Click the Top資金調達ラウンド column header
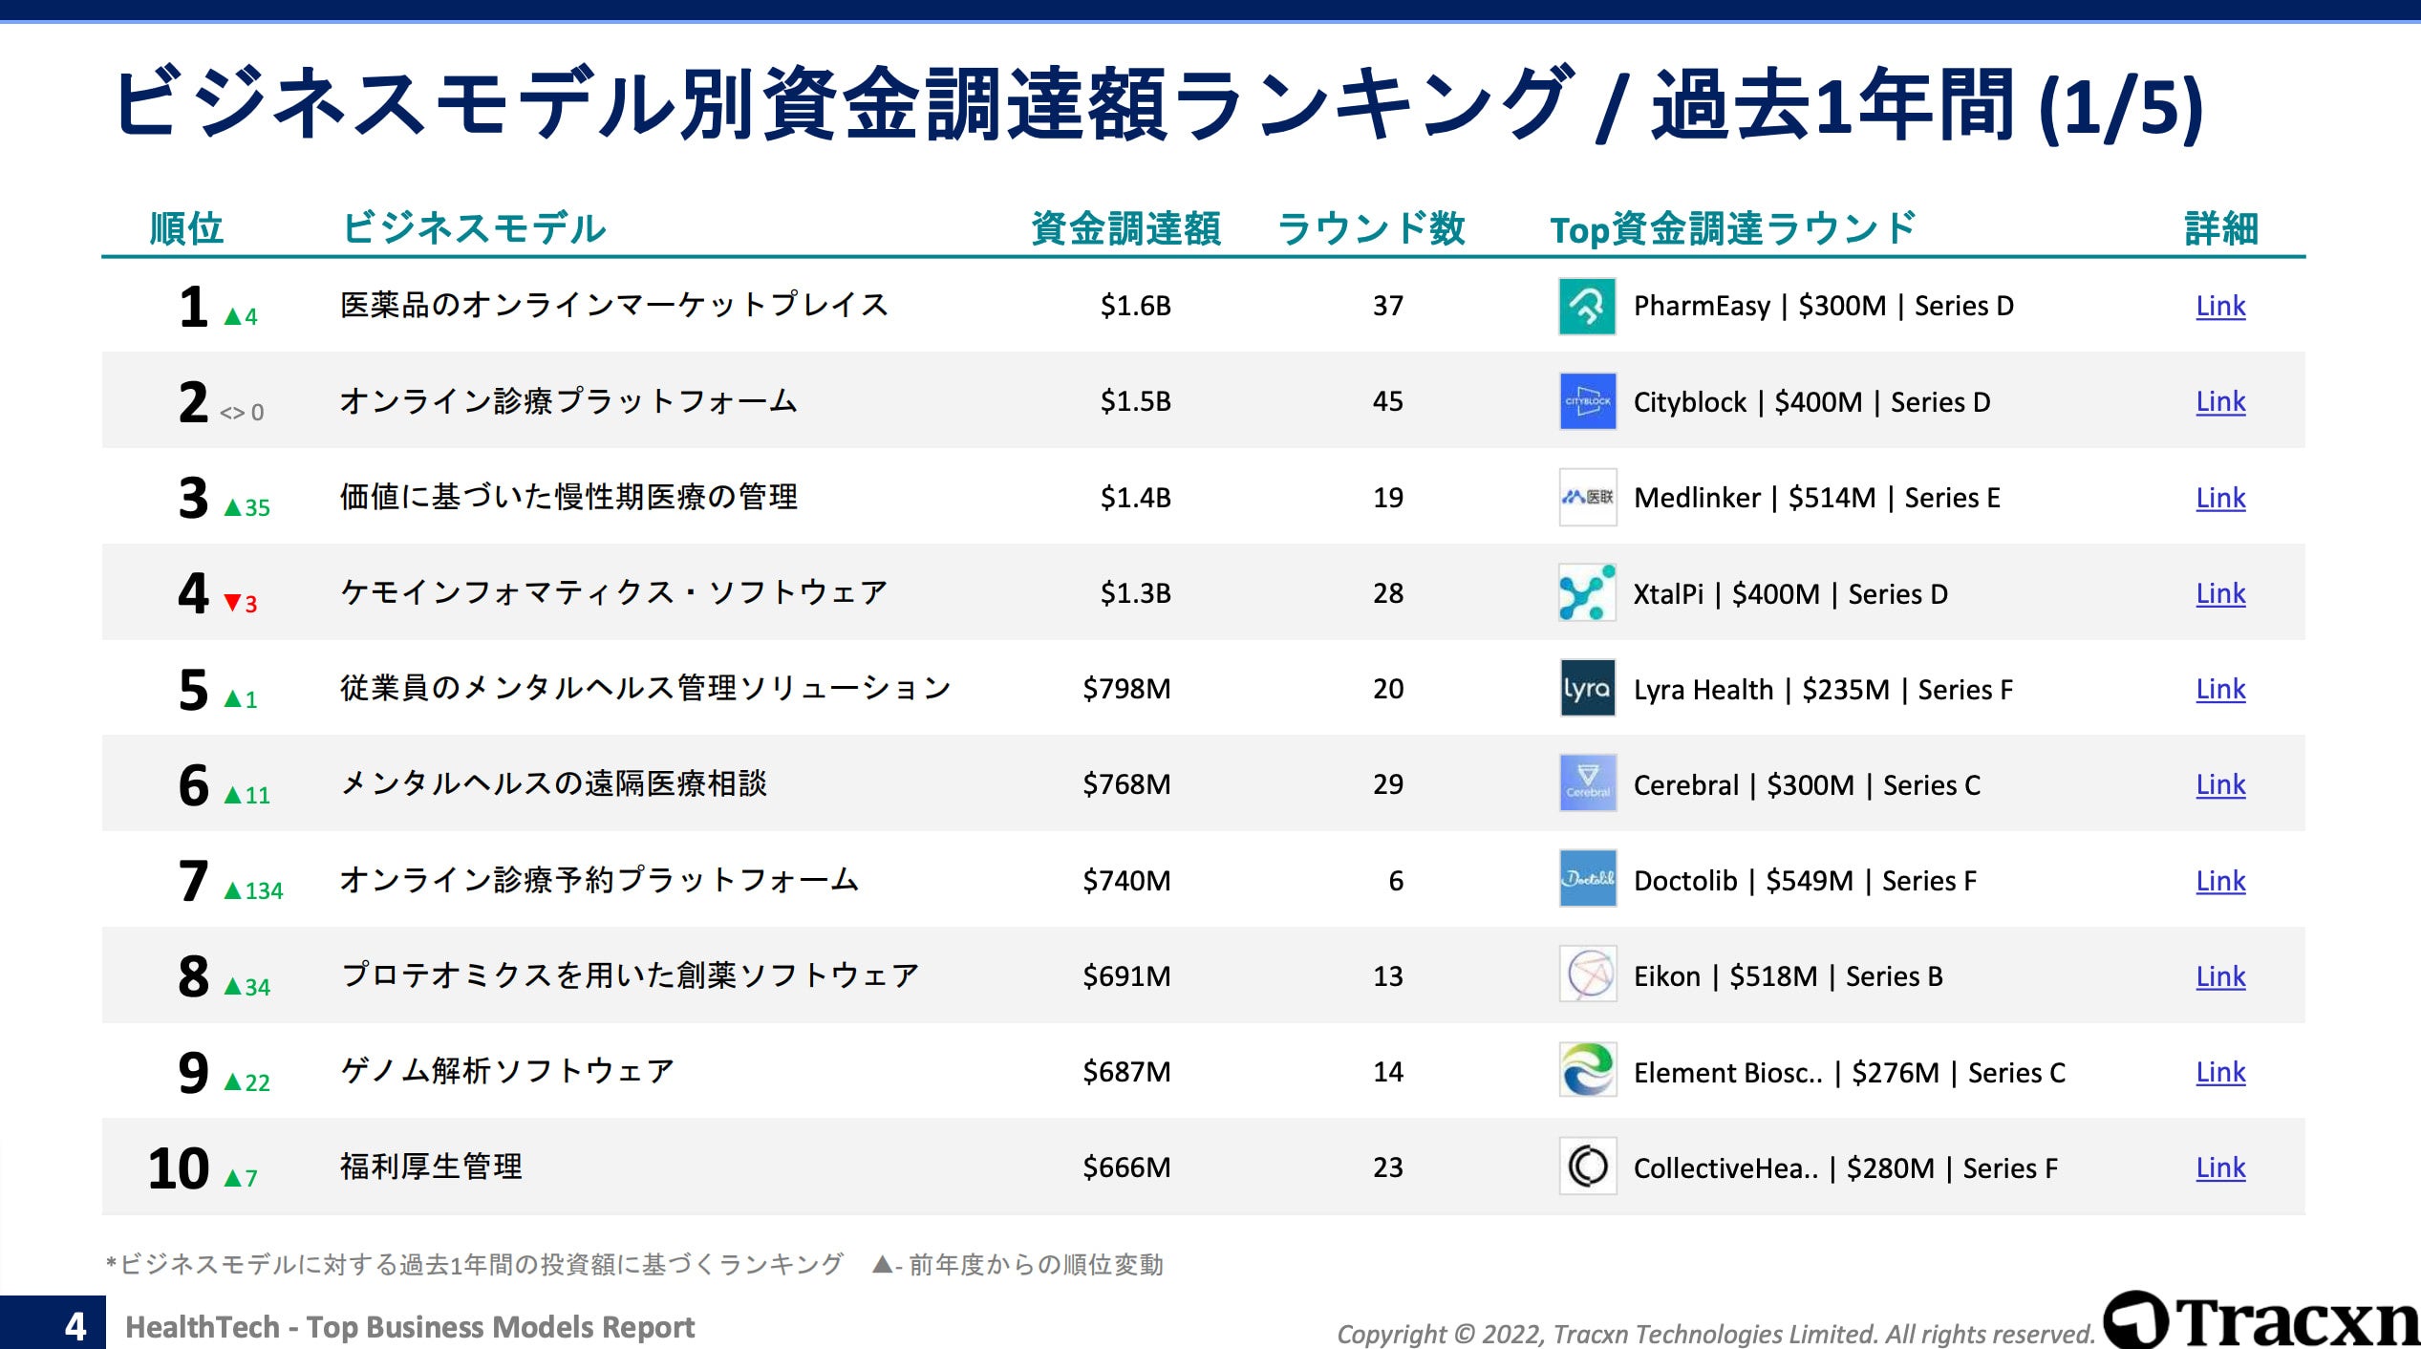The width and height of the screenshot is (2421, 1349). 1732,229
